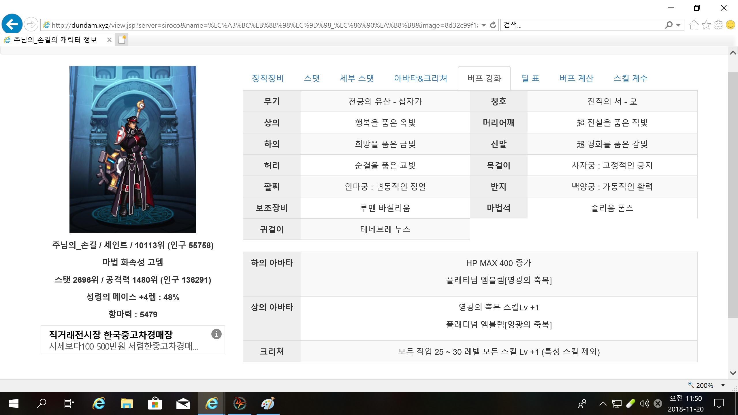Image resolution: width=738 pixels, height=415 pixels.
Task: Refresh the page with the reload icon
Action: click(x=493, y=25)
